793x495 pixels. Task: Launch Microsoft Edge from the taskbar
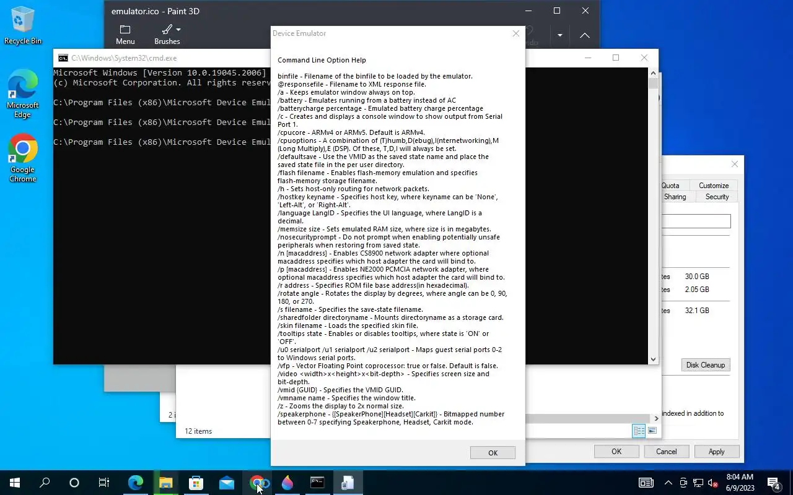pos(136,483)
